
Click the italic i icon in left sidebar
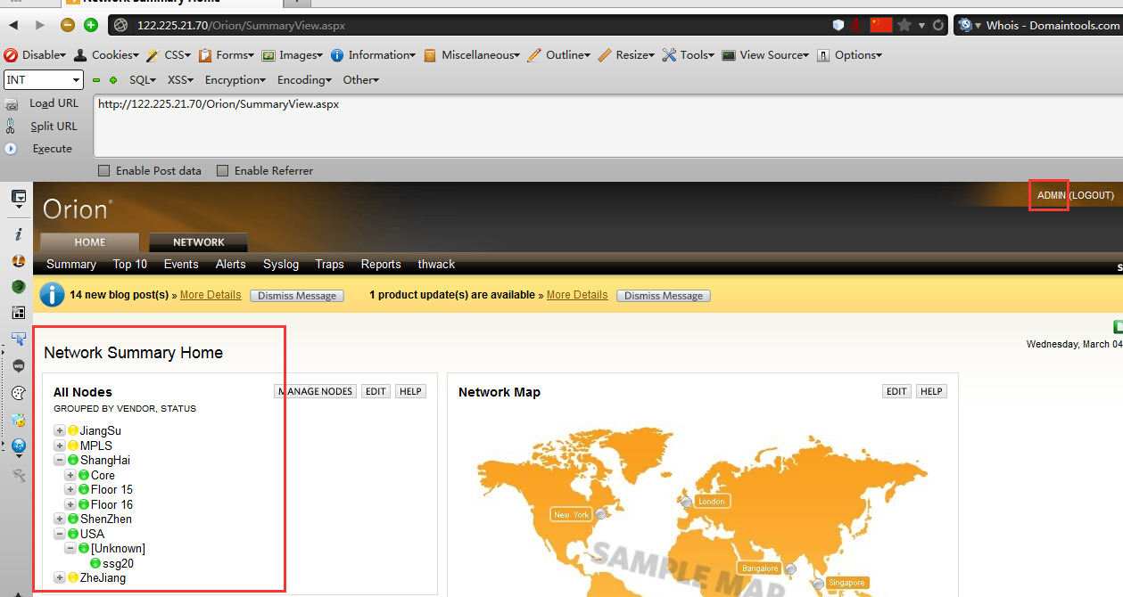(x=19, y=234)
